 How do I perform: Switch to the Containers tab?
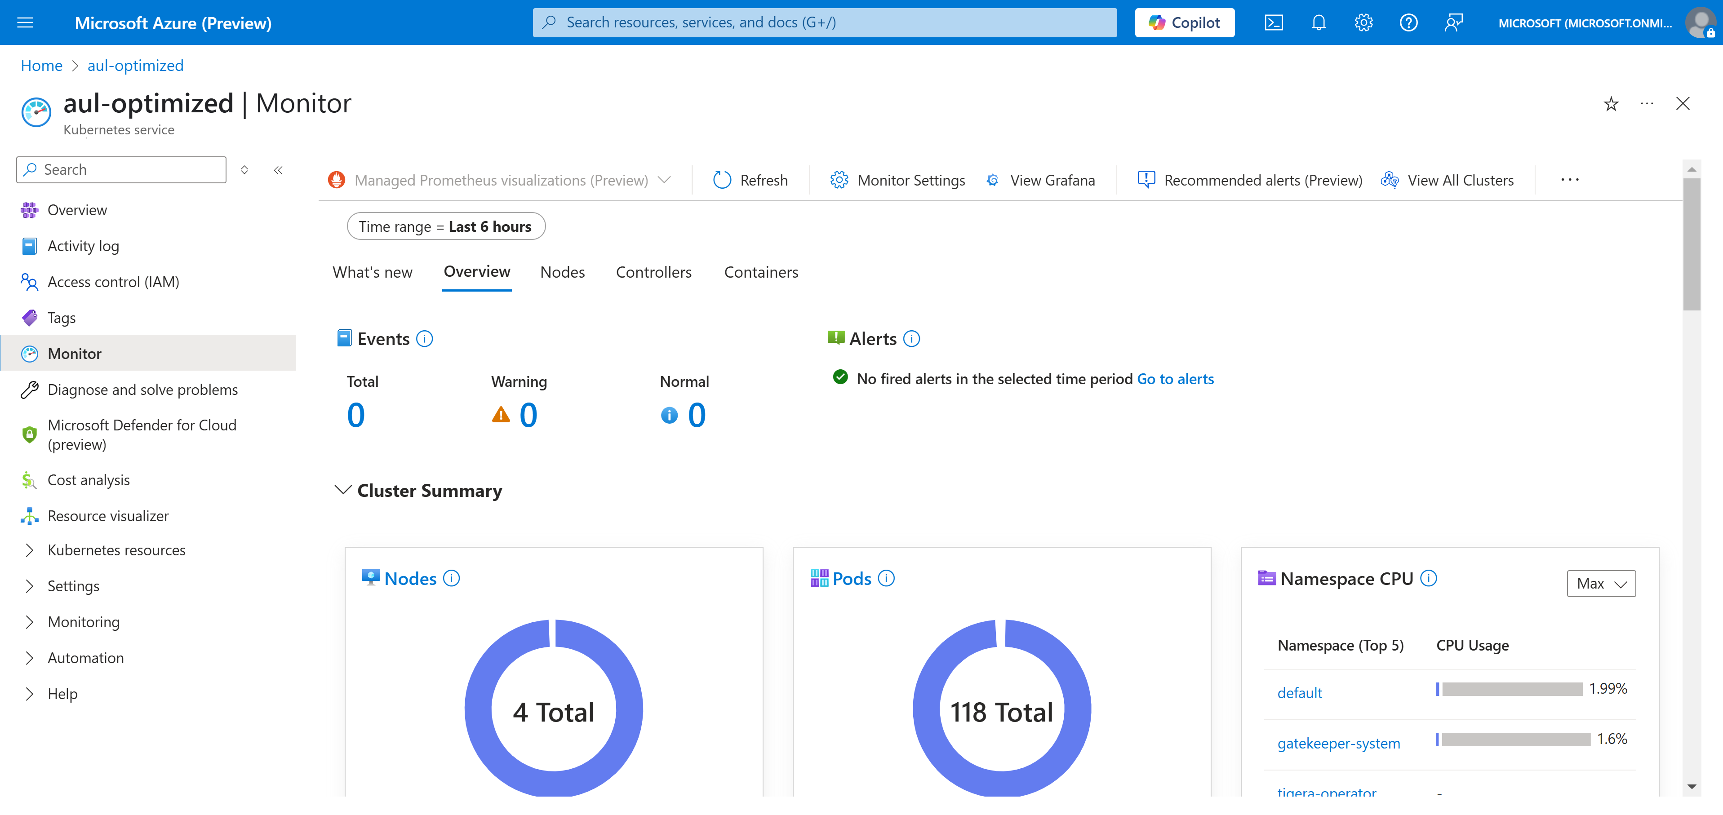tap(760, 272)
